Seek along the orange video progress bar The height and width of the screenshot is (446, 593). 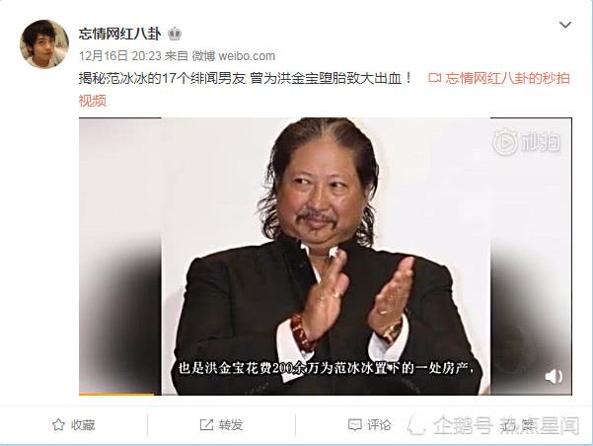pos(326,394)
